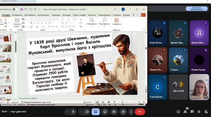Open the save location dropdown next to file name
The width and height of the screenshot is (211, 117).
pyautogui.click(x=87, y=9)
